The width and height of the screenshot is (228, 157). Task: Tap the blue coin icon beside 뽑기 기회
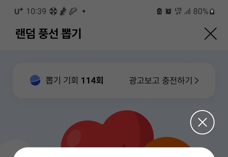click(x=35, y=80)
